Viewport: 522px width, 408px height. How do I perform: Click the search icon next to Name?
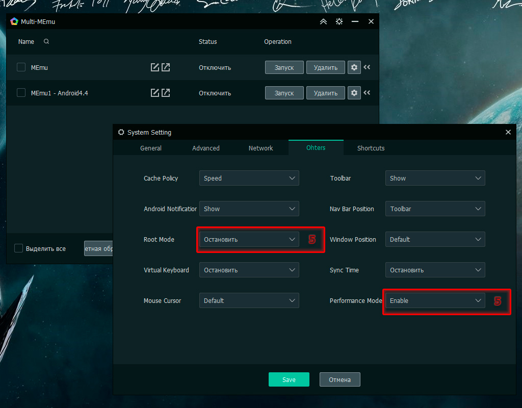[46, 42]
